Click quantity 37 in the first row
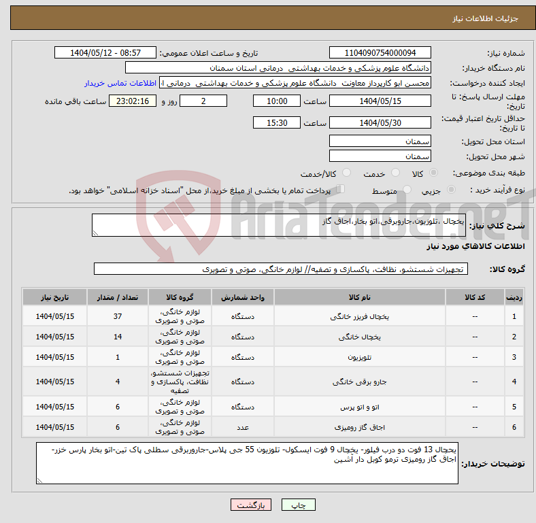The height and width of the screenshot is (523, 536). coord(118,316)
